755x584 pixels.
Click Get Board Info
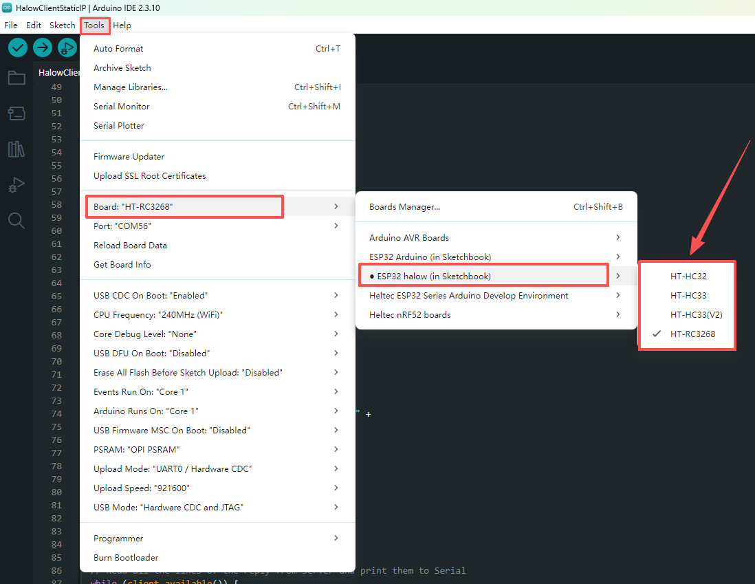tap(218, 265)
